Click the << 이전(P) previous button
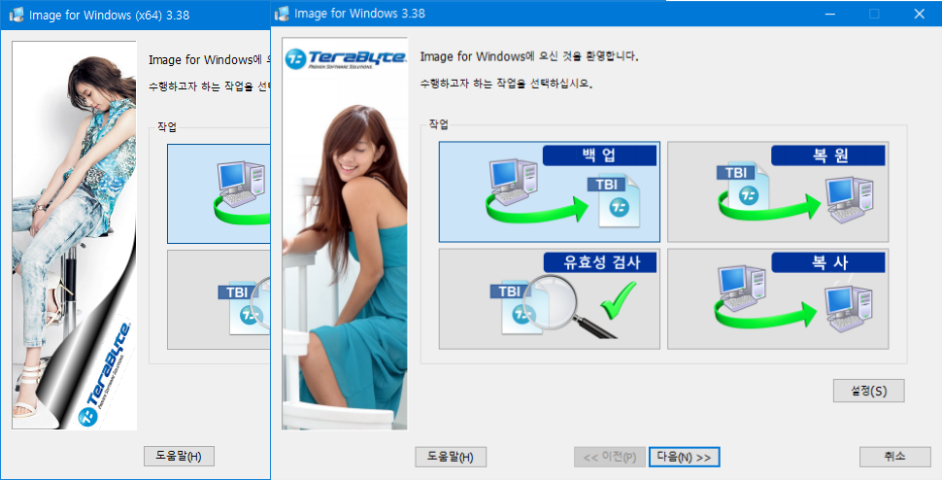 [x=610, y=458]
